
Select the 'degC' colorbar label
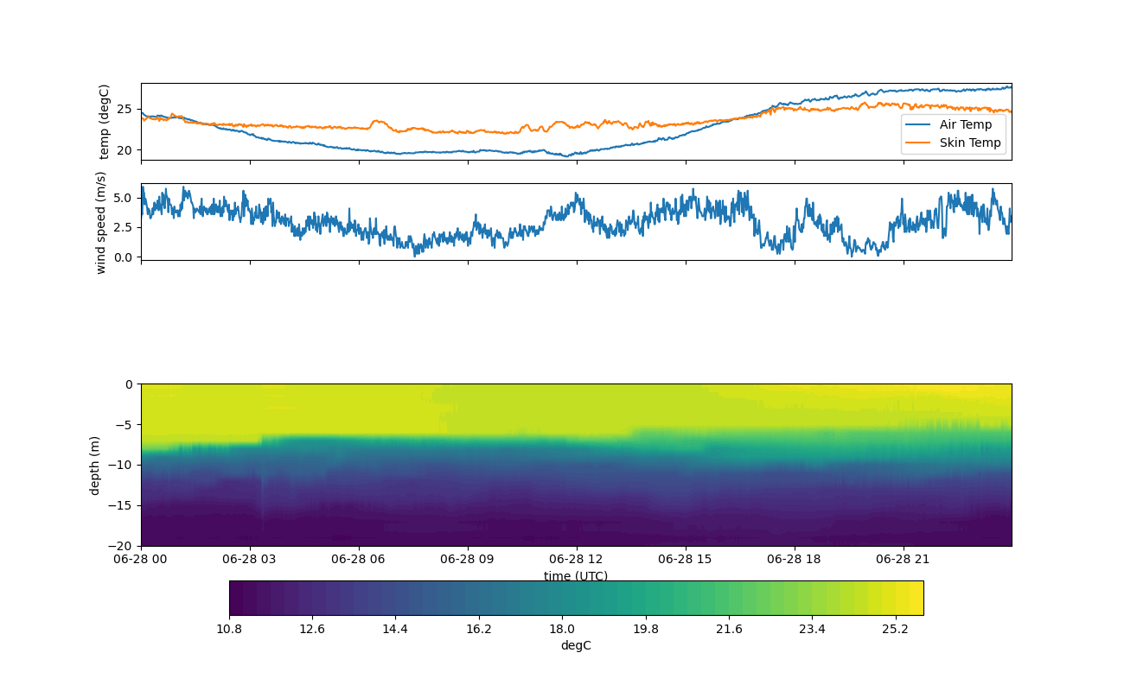tap(576, 646)
